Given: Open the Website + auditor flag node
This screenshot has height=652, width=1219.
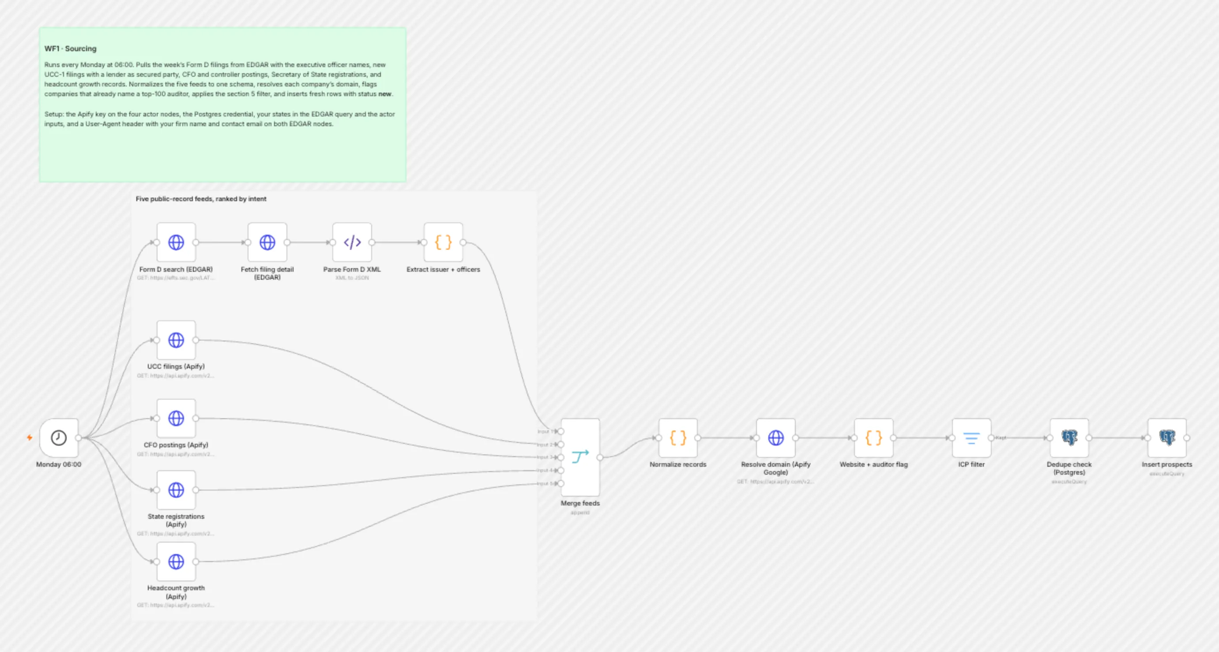Looking at the screenshot, I should pyautogui.click(x=874, y=438).
